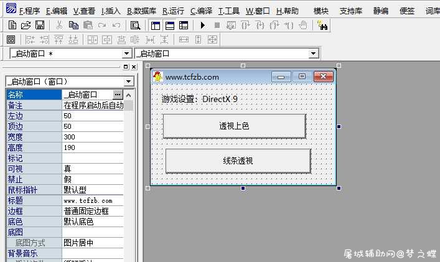This screenshot has height=262, width=440.
Task: Expand the right _启动窗口 combo box
Action: coord(313,54)
